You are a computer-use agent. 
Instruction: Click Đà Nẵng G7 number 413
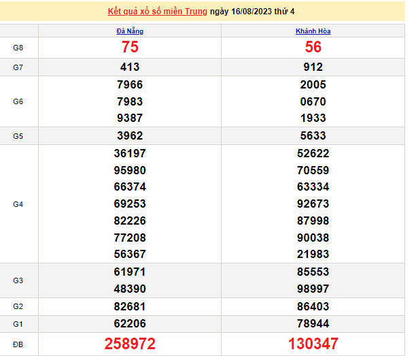[130, 67]
